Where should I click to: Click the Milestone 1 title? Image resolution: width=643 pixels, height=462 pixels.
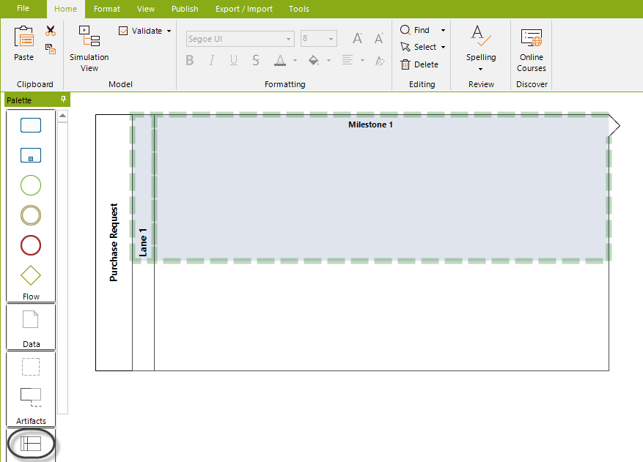(370, 124)
